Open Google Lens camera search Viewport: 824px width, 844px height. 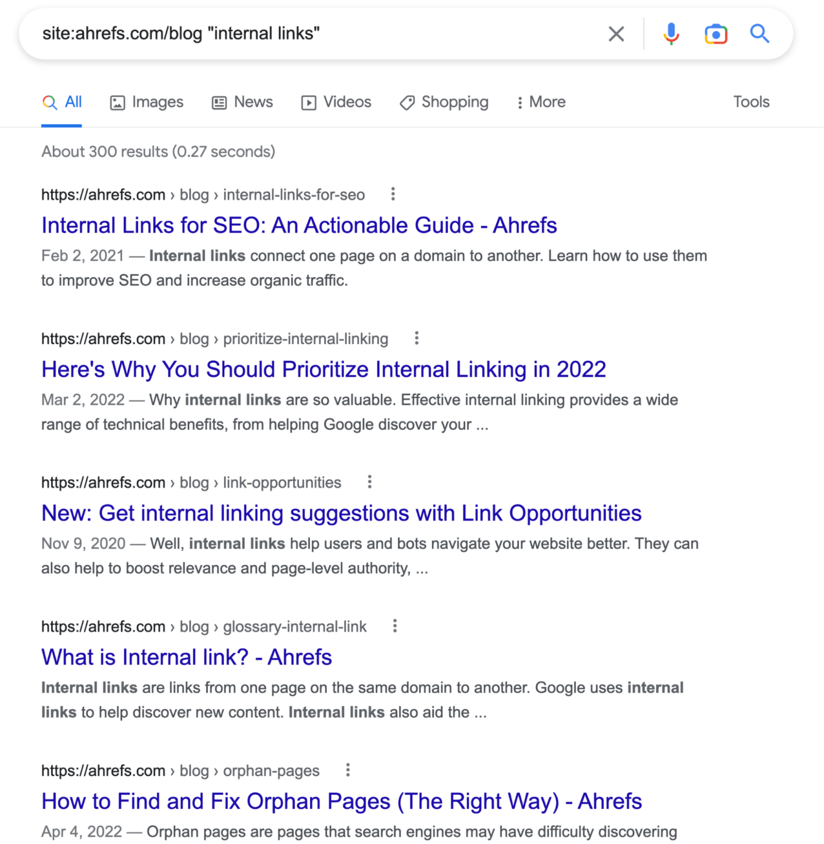(x=715, y=34)
